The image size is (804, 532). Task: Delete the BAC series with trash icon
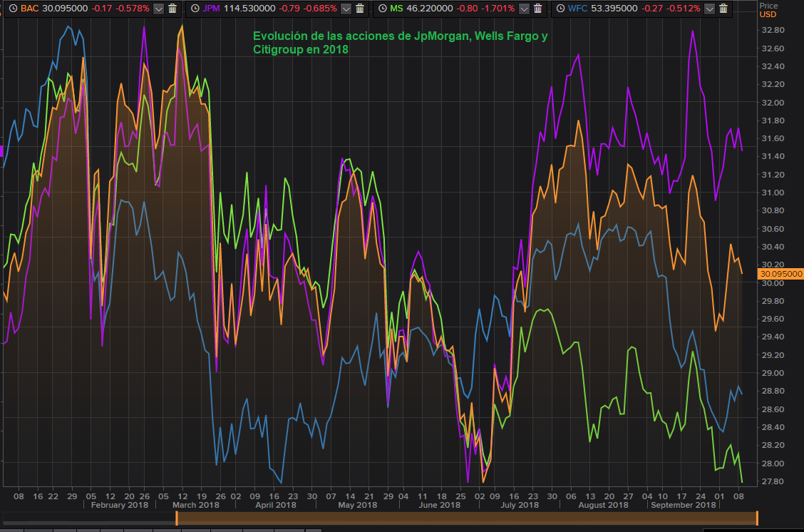click(x=172, y=9)
